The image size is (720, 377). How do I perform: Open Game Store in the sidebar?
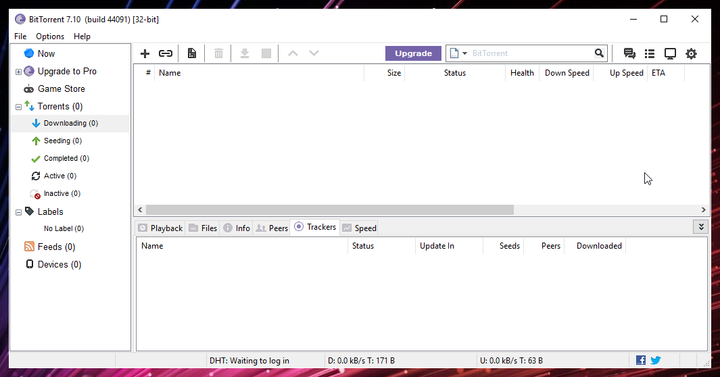61,89
